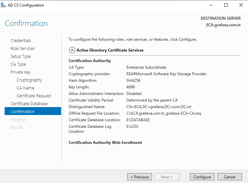The image size is (248, 183).
Task: Open the Credentials wizard step
Action: [20, 41]
